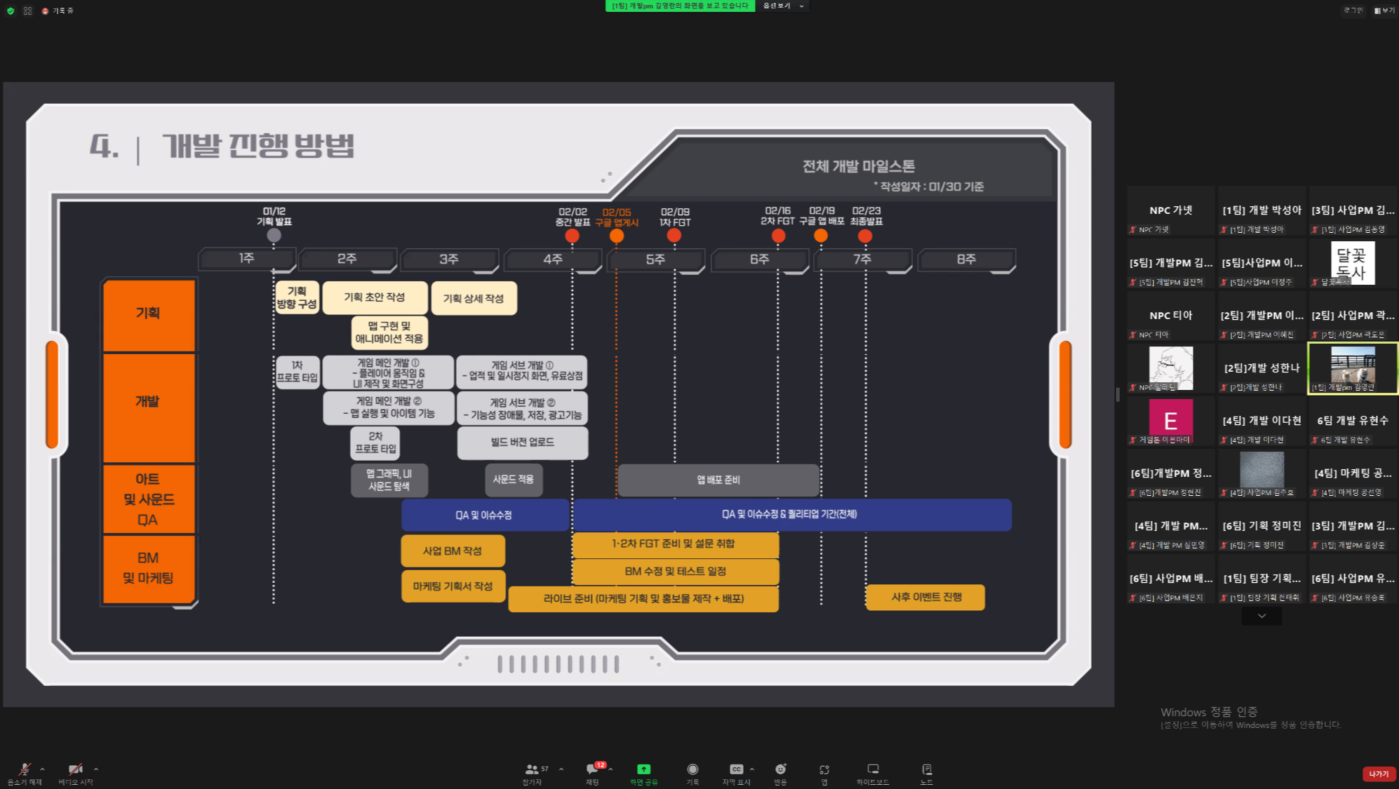The width and height of the screenshot is (1399, 789).
Task: Expand more participant thumbnails with down chevron
Action: (1261, 616)
